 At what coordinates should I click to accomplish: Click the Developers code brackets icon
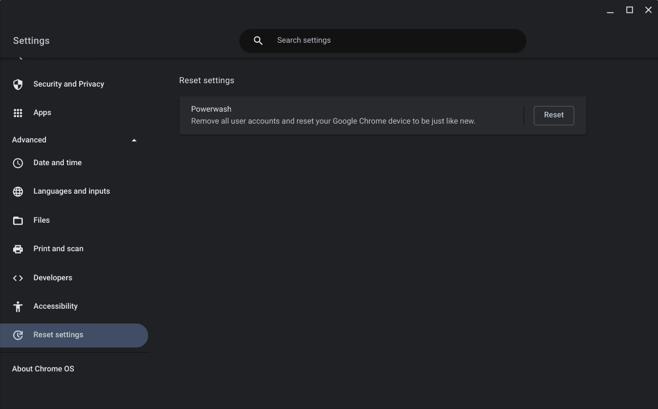tap(18, 277)
